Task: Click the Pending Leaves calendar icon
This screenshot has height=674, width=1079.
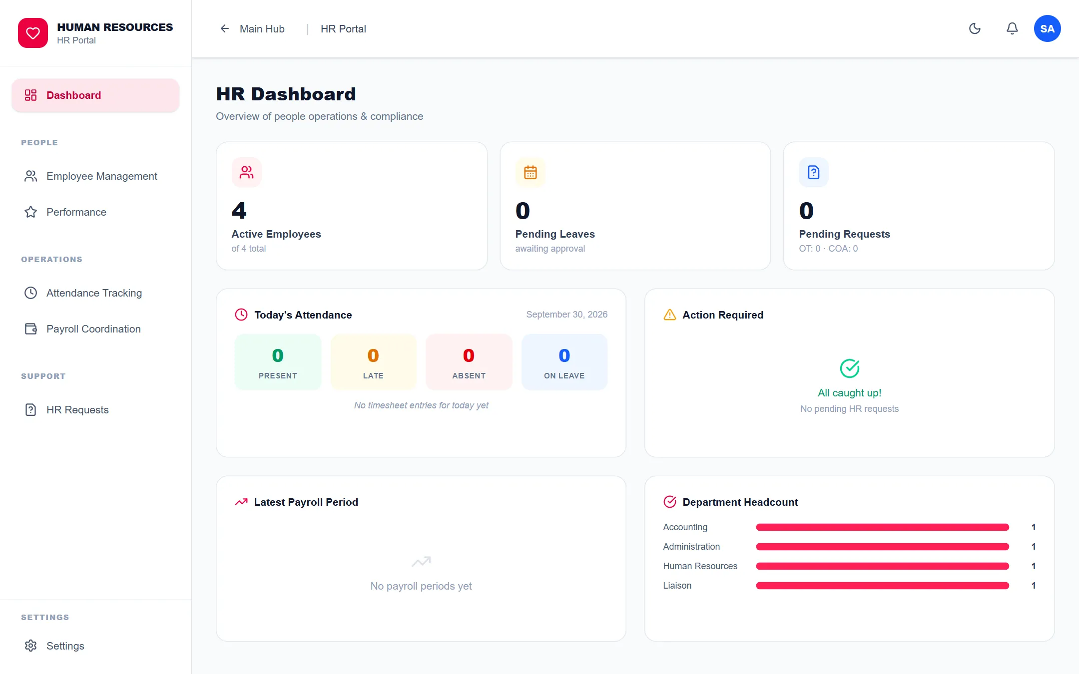Action: pyautogui.click(x=531, y=172)
